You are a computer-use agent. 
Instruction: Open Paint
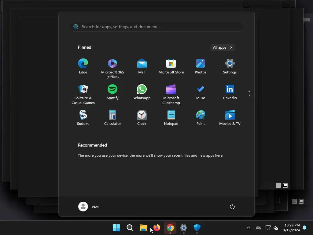coord(201,118)
